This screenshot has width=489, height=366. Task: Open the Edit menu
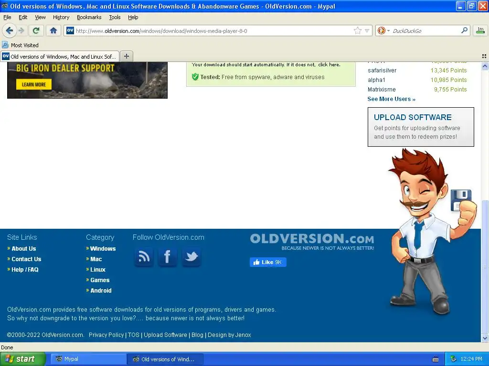click(x=23, y=17)
